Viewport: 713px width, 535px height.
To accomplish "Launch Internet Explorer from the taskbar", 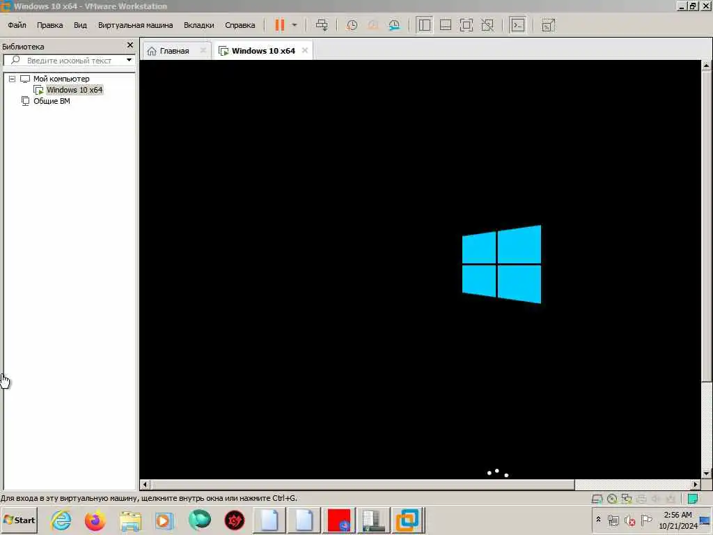I will (61, 520).
